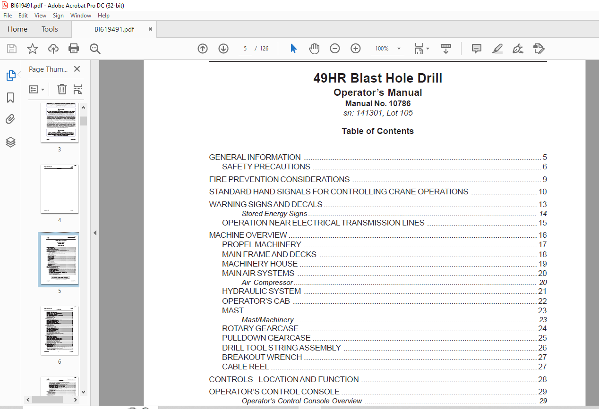Open OPERATOR'S CAB contents entry
599x409 pixels.
[x=384, y=301]
